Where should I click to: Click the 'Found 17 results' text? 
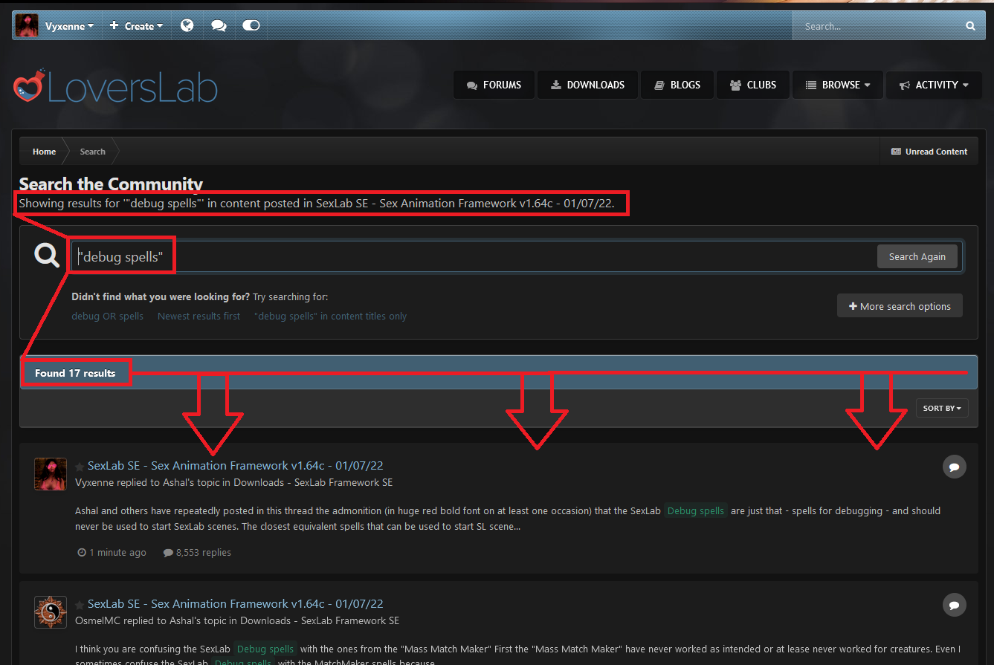pos(75,373)
